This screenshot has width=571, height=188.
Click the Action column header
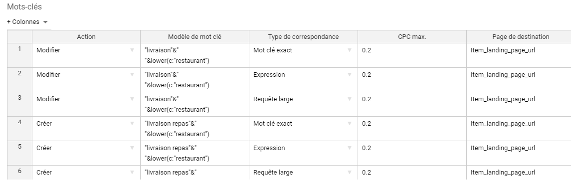click(86, 37)
